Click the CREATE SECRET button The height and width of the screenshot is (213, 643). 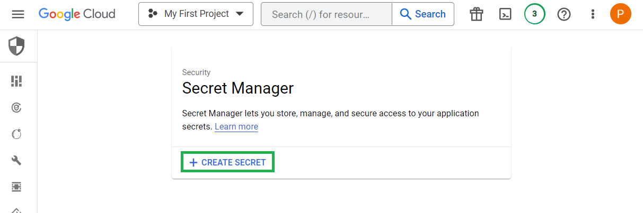click(228, 162)
